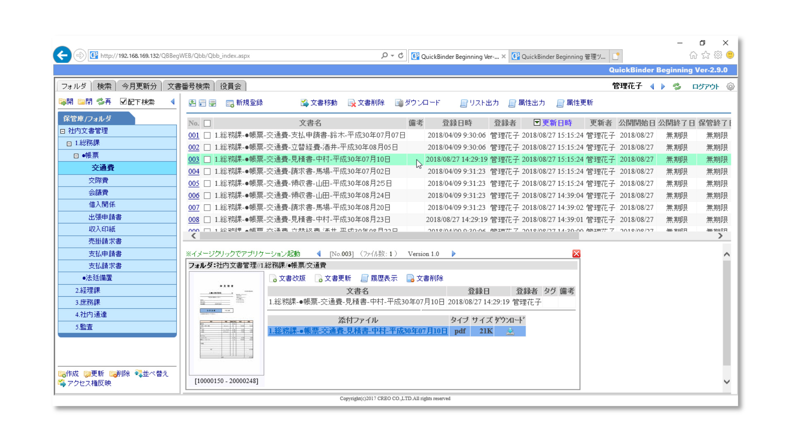The height and width of the screenshot is (444, 795).
Task: Switch to the 今月更新分 tab
Action: pyautogui.click(x=140, y=86)
